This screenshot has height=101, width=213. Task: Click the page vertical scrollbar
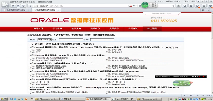[x=212, y=53]
